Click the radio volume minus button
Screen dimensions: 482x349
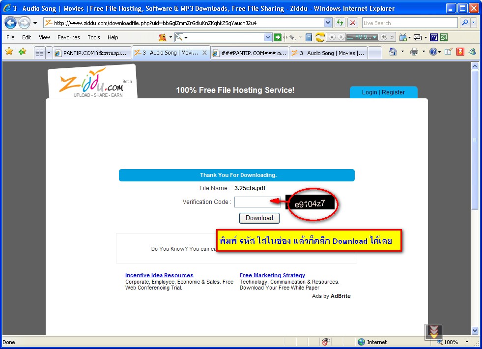click(x=392, y=37)
